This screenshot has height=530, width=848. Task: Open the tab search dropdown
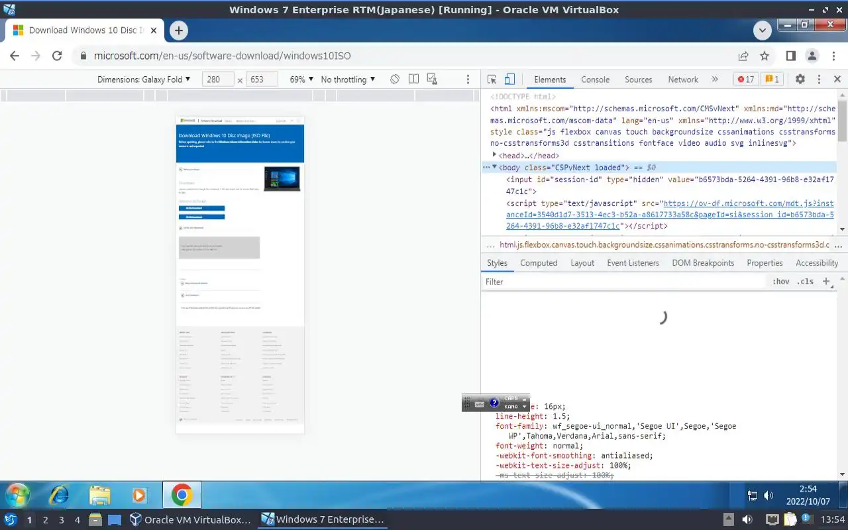[763, 30]
